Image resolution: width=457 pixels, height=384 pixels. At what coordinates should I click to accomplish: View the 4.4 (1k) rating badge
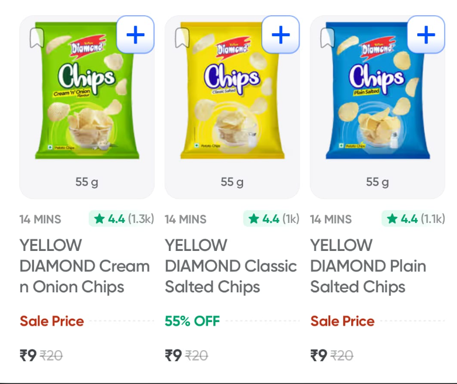(x=272, y=219)
